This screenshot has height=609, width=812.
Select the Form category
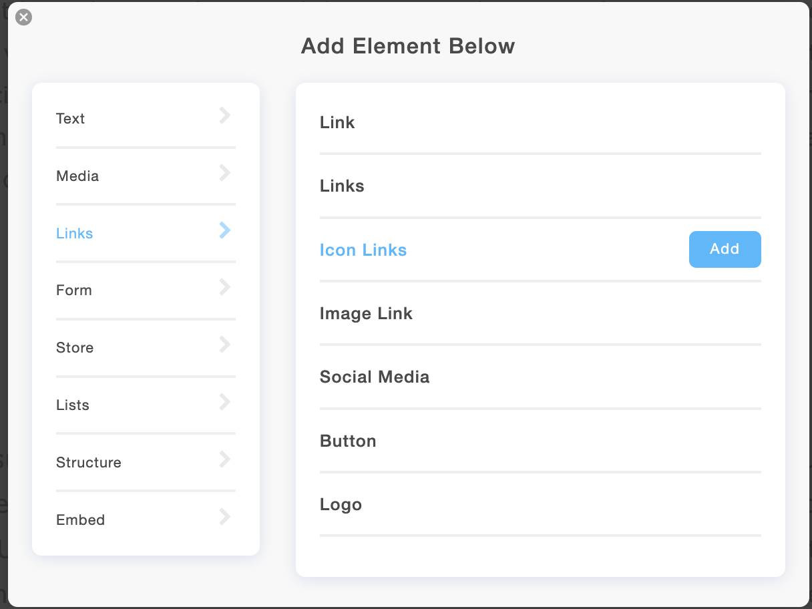(x=73, y=290)
